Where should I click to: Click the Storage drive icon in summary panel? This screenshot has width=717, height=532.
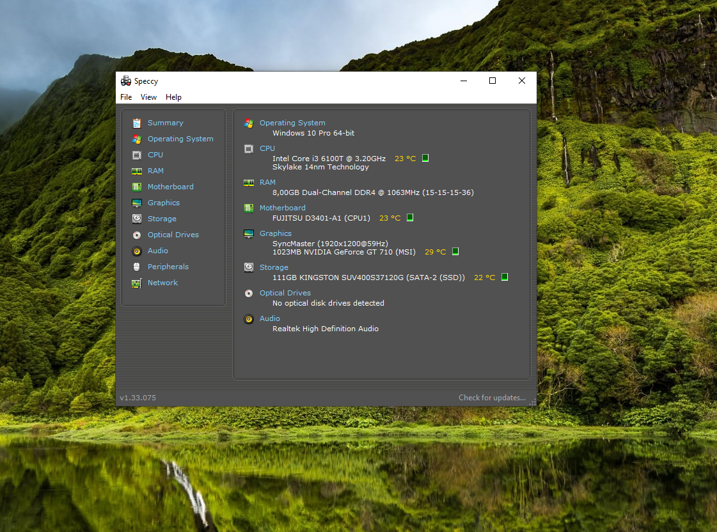(x=249, y=267)
